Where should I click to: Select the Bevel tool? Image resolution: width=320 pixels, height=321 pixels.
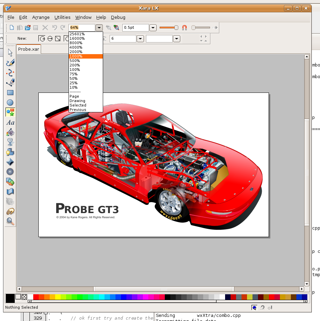10,162
